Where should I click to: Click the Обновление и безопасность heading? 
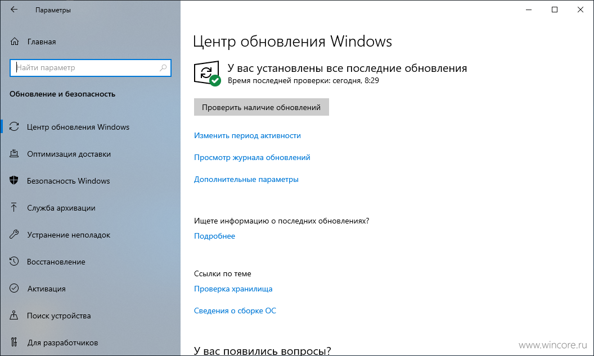(62, 94)
